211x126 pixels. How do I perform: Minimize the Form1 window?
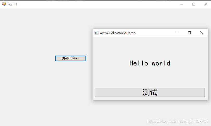[182, 4]
